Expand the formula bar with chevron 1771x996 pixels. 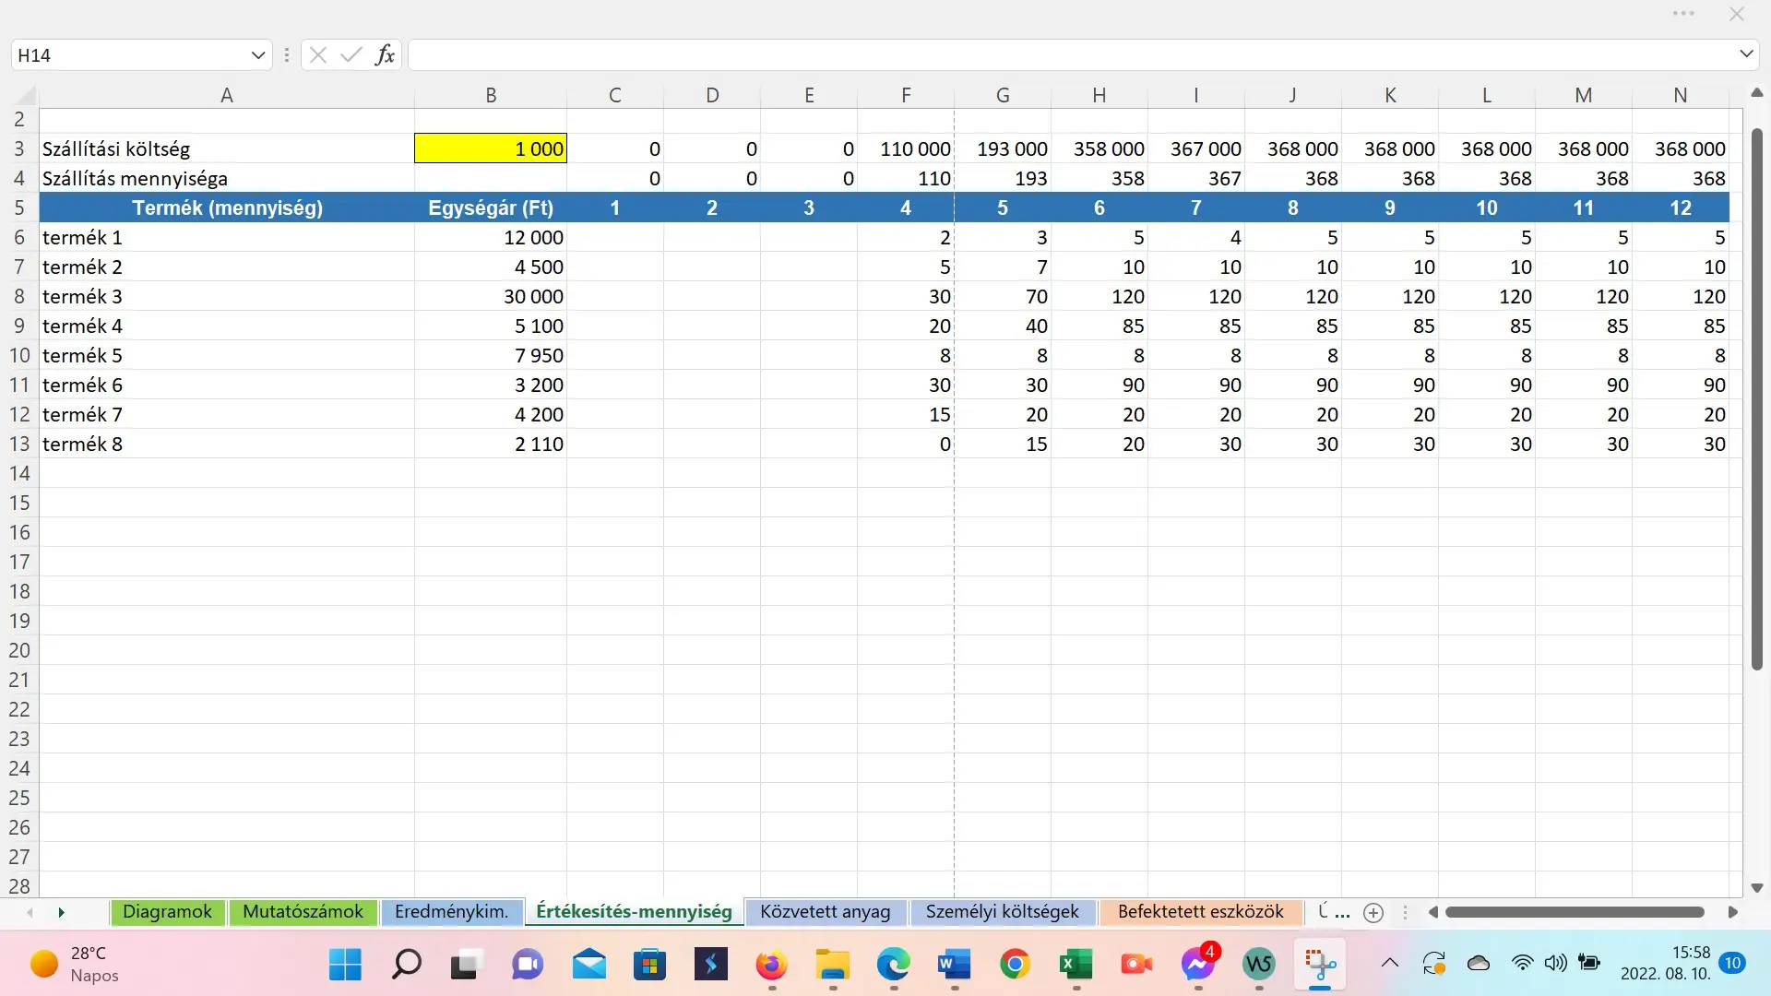pos(1746,54)
